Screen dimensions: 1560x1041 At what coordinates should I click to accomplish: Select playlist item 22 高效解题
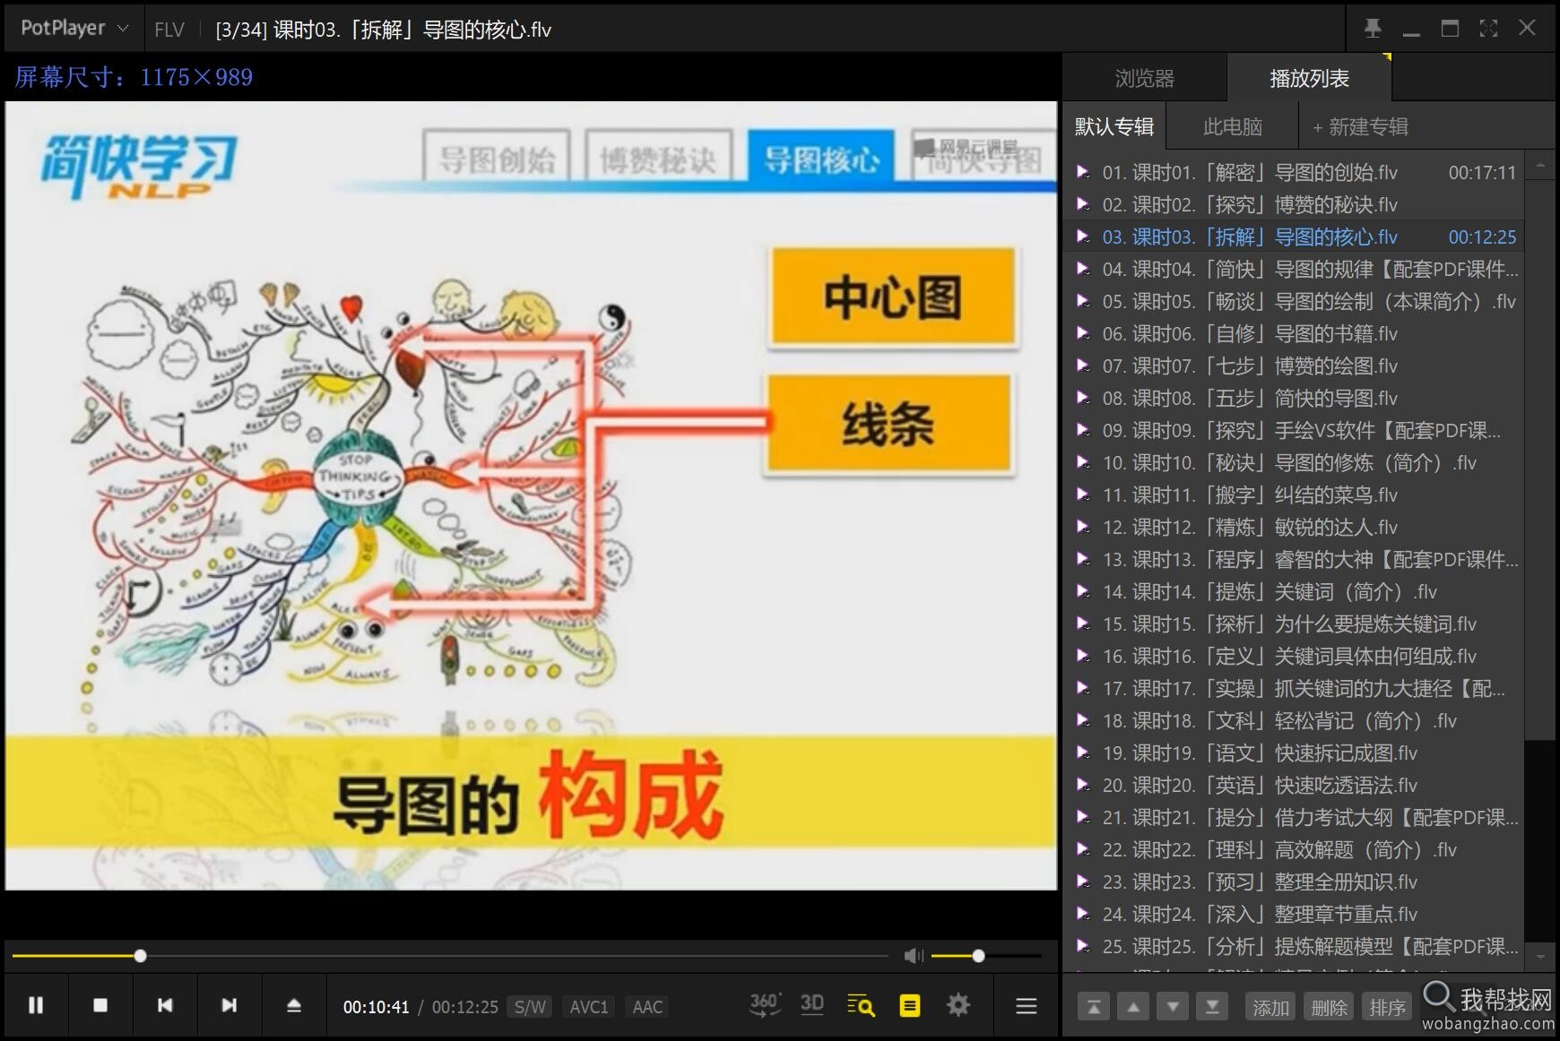pyautogui.click(x=1296, y=849)
